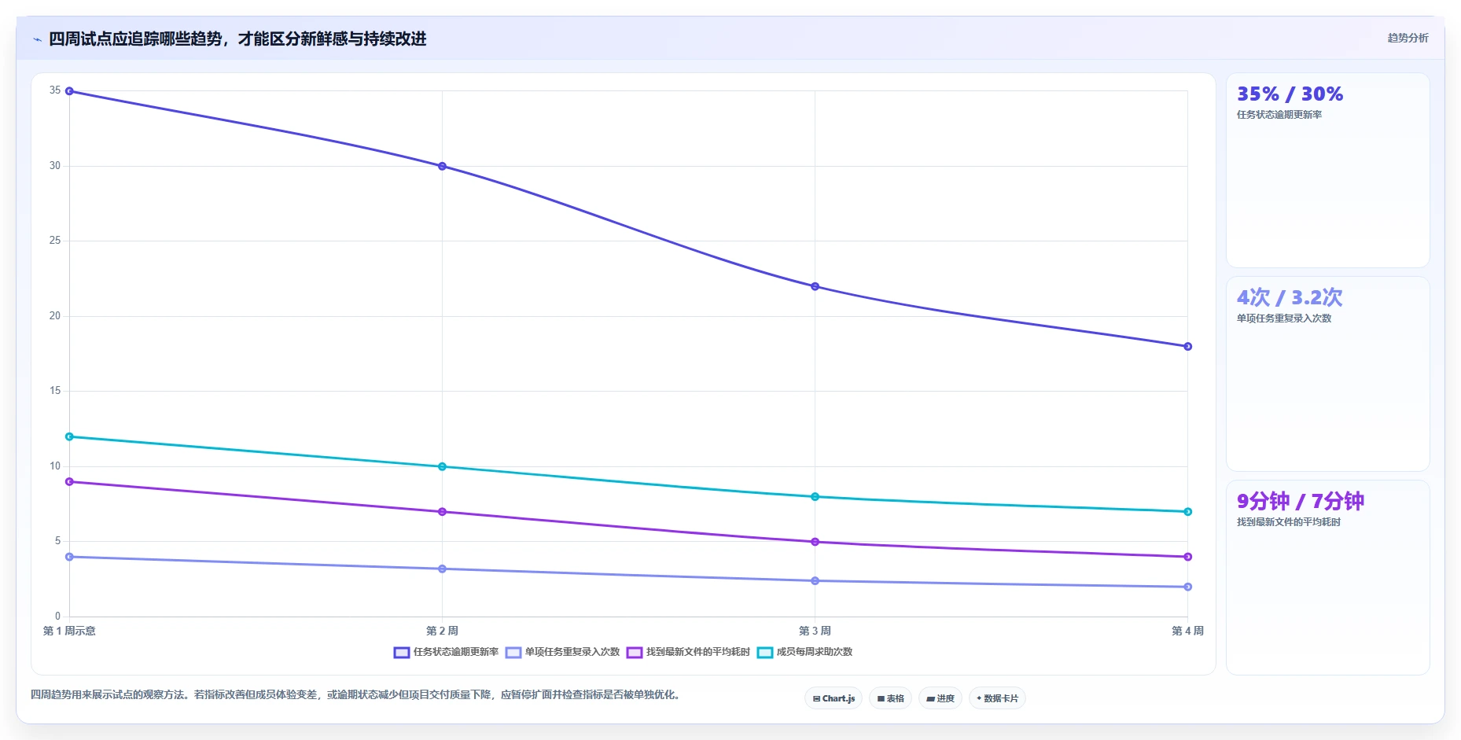
Task: Click the 第 2 周 axis label
Action: pos(442,631)
